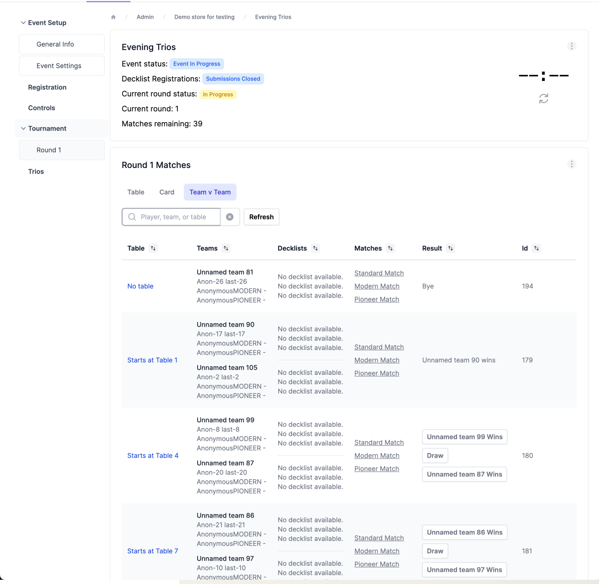Open Modern Match for Unnamed team 81

(x=377, y=286)
